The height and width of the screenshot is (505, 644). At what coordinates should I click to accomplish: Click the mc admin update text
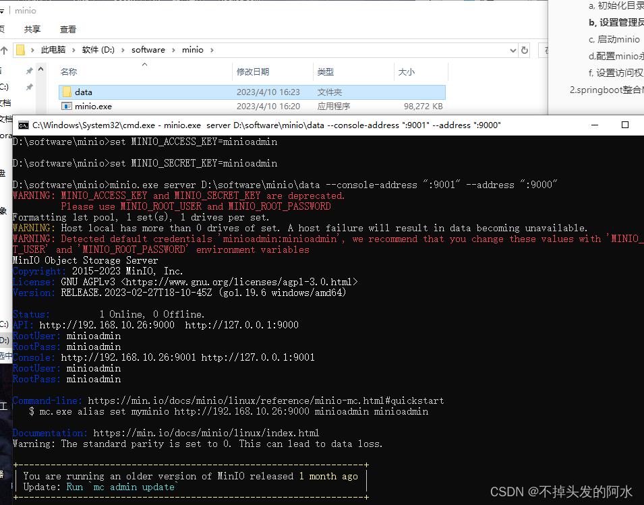(x=134, y=487)
